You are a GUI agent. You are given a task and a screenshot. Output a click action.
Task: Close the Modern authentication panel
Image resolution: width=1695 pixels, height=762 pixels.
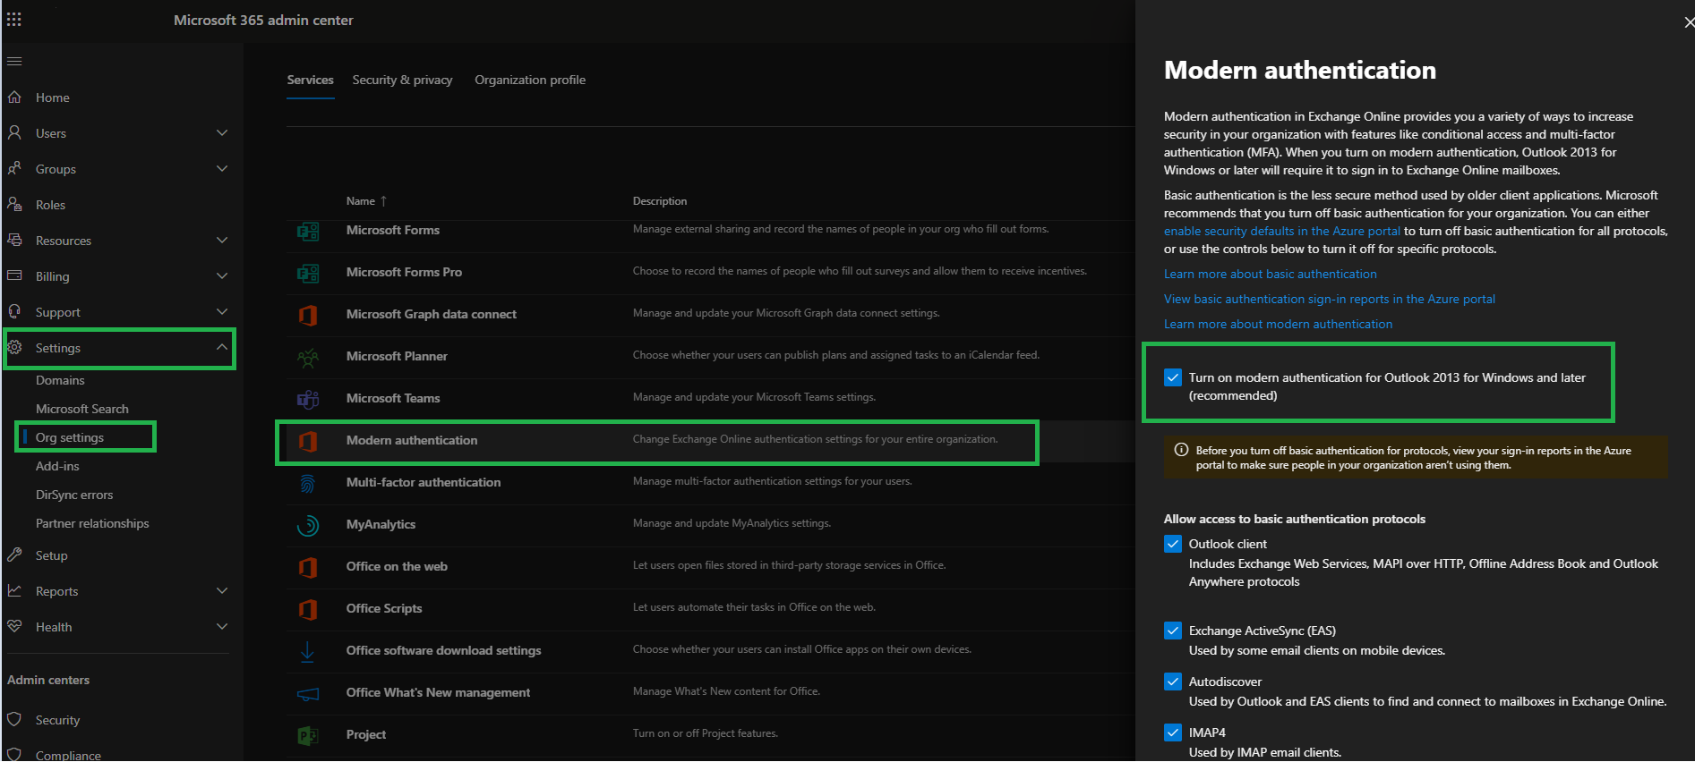click(1688, 22)
